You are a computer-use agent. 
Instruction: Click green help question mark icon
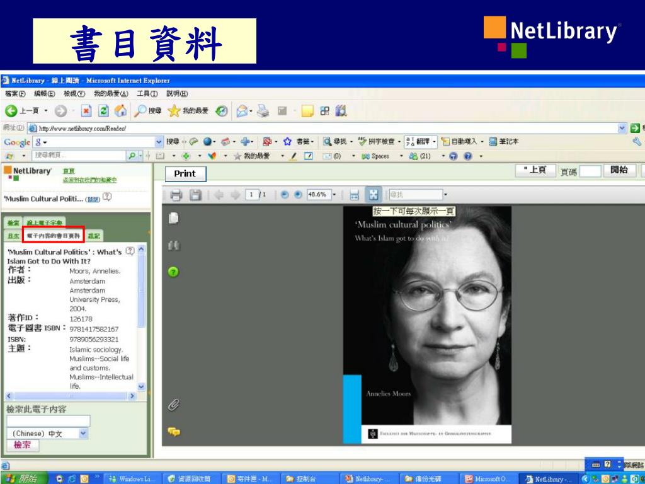[x=174, y=272]
